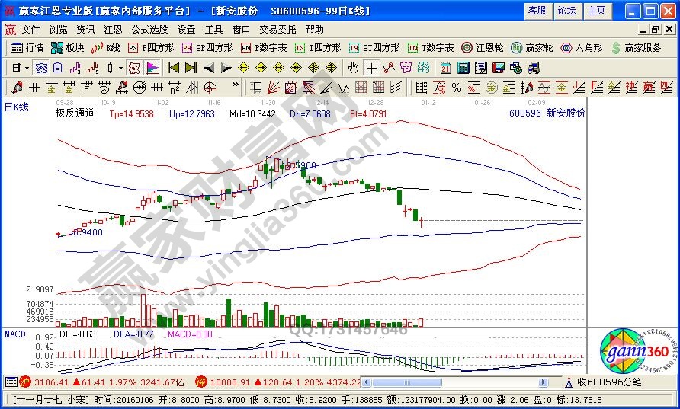Toggle the crosshair cursor tool

(371, 67)
